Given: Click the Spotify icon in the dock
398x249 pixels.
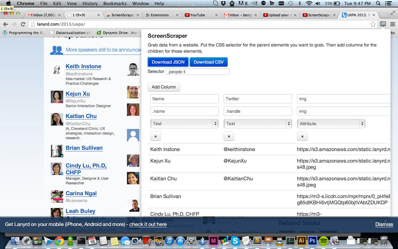Looking at the screenshot, I should 323,241.
